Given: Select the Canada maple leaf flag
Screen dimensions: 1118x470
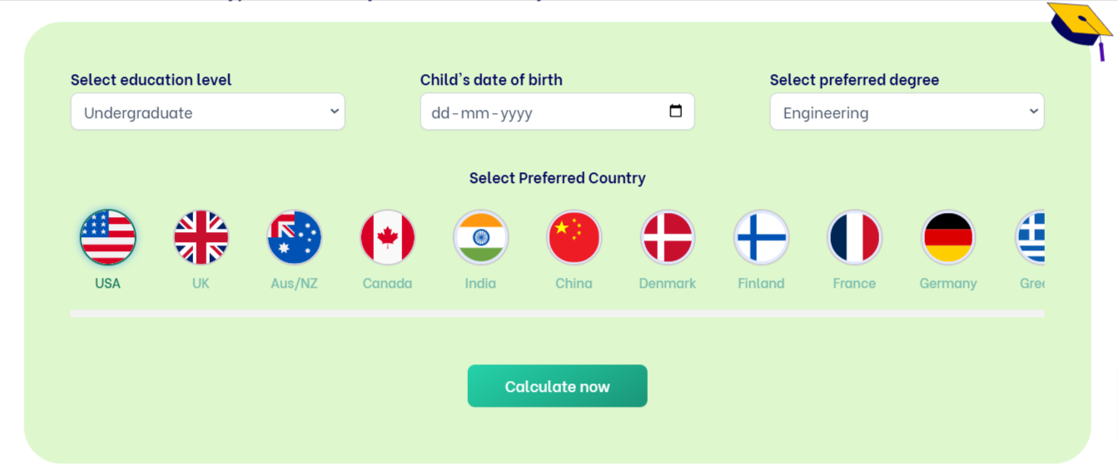Looking at the screenshot, I should pyautogui.click(x=387, y=238).
